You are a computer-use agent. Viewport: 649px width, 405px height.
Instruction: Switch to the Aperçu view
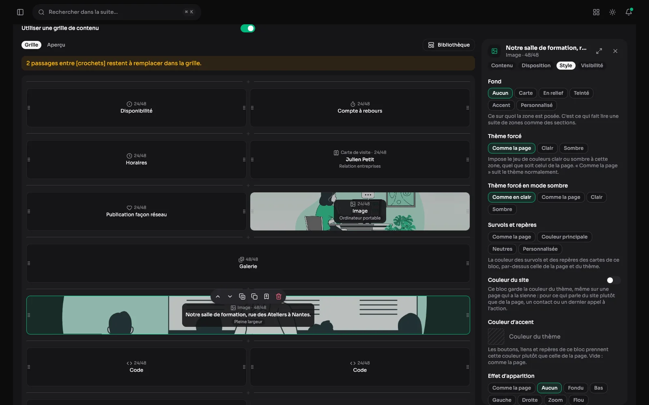(x=56, y=45)
